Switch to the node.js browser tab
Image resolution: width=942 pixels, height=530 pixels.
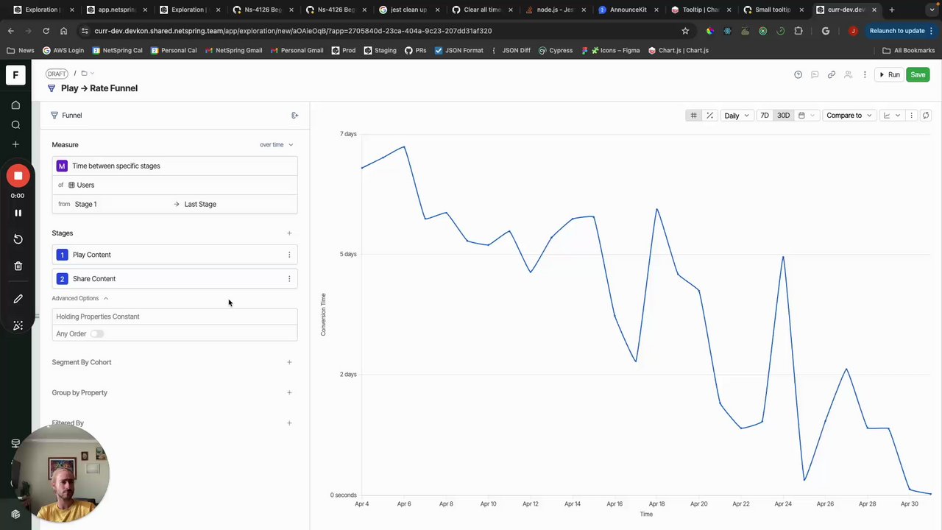click(x=555, y=10)
